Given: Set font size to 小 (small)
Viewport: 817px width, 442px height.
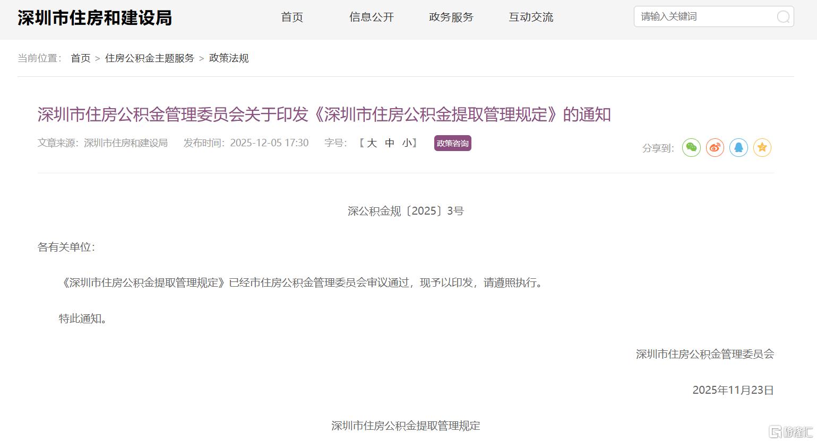Looking at the screenshot, I should [407, 143].
